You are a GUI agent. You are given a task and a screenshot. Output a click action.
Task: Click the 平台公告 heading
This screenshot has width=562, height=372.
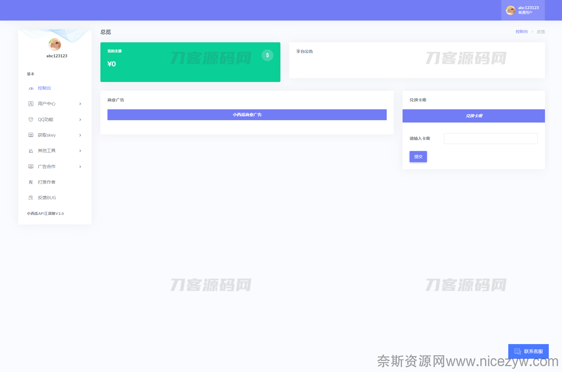pos(304,51)
